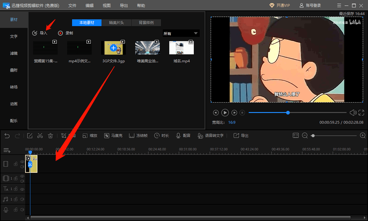Mute the preview volume speaker icon
This screenshot has height=221, width=368.
pos(353,113)
